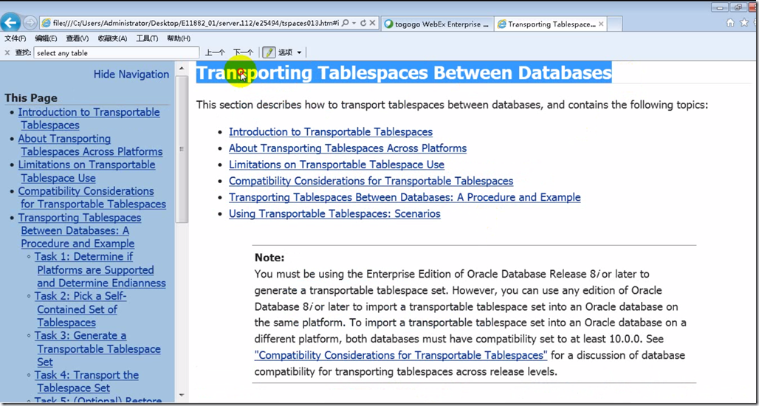Click the stop loading X in address bar
The width and height of the screenshot is (759, 406).
[x=372, y=23]
